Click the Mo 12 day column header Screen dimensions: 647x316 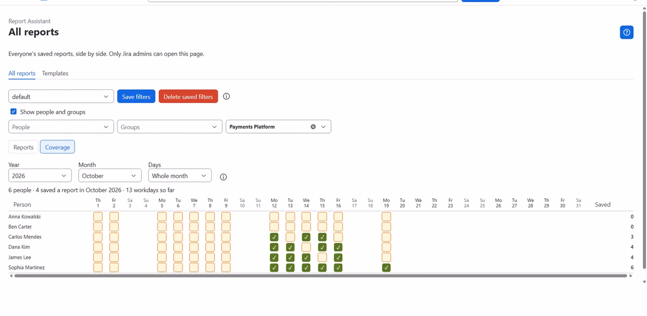click(274, 203)
